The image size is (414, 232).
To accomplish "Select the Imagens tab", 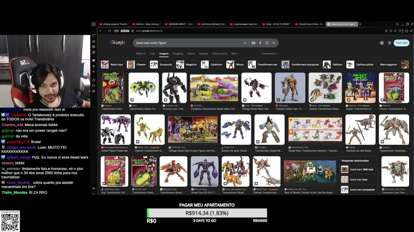I will click(x=164, y=53).
